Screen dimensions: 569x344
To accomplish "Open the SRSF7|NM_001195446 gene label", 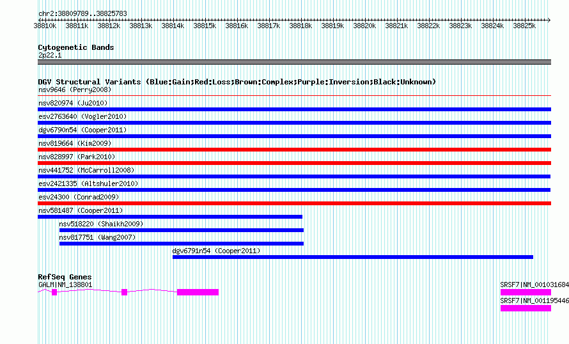I will click(x=534, y=301).
